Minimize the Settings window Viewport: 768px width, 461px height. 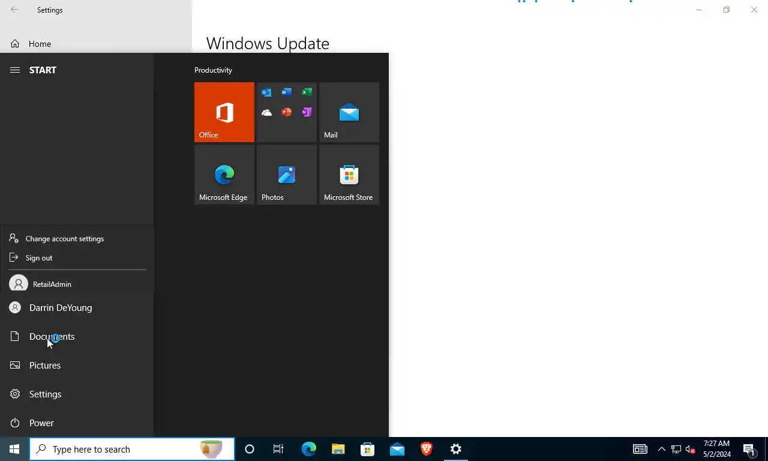click(x=699, y=10)
